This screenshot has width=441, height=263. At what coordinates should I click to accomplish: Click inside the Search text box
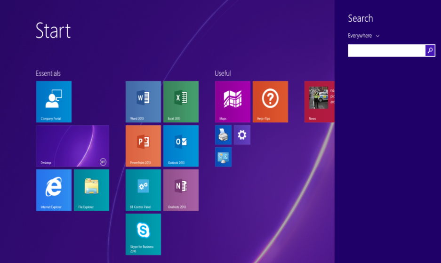point(386,50)
